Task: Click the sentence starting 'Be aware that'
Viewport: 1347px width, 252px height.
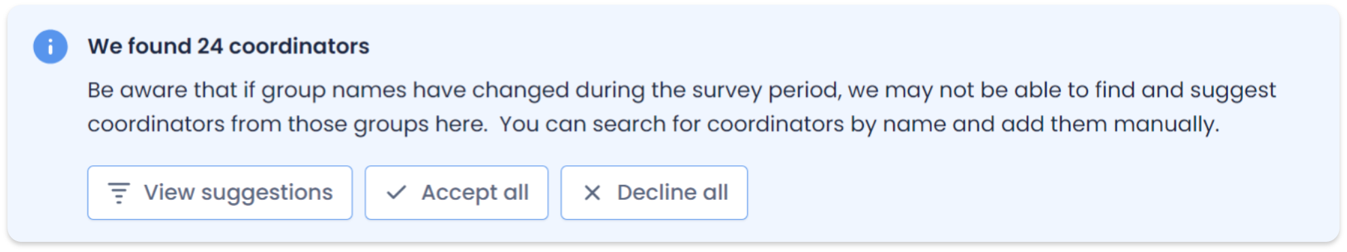Action: coord(682,107)
